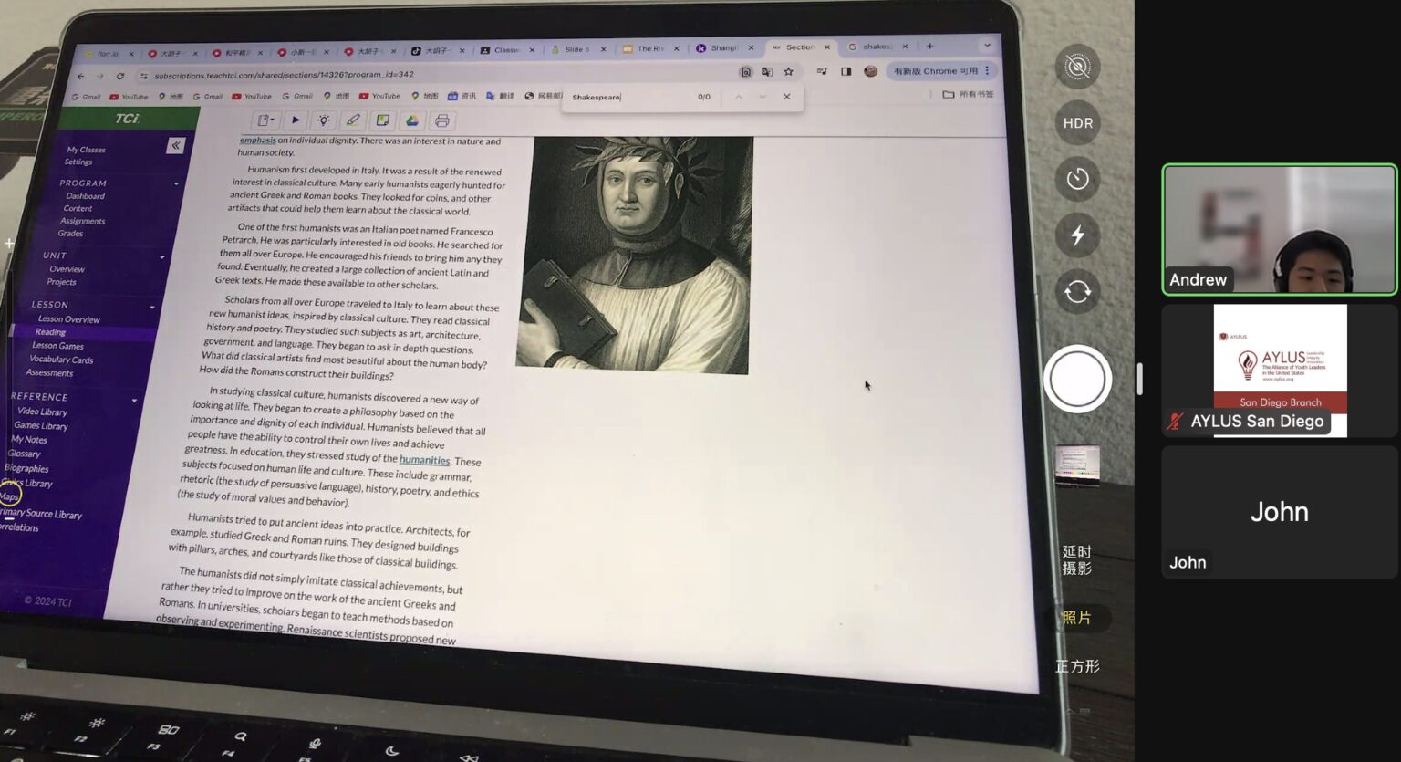Collapse the TCI sidebar with double-arrow icon
Image resolution: width=1401 pixels, height=762 pixels.
click(175, 145)
